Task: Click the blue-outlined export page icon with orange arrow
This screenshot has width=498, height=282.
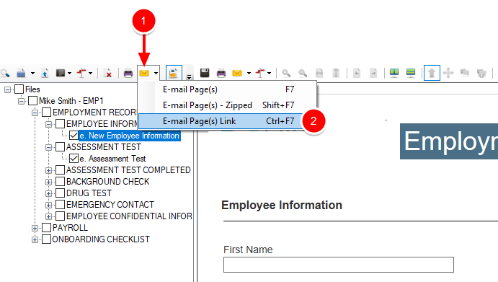Action: pos(174,73)
